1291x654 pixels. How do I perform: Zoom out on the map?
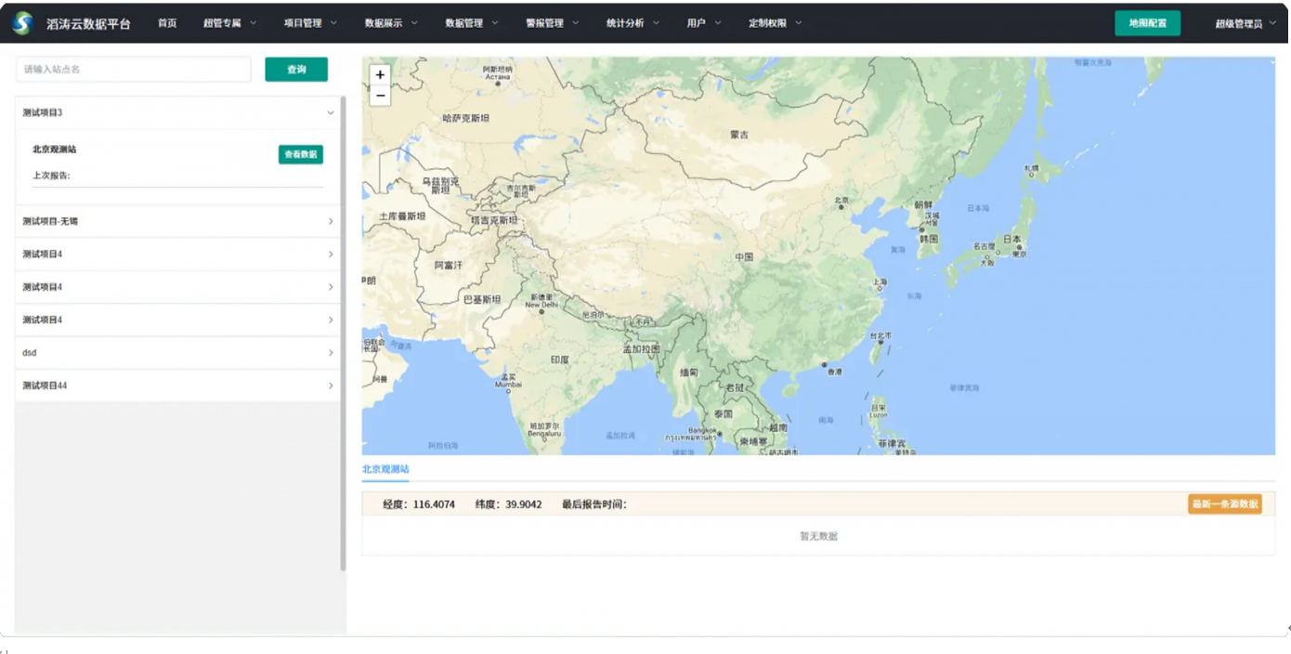[380, 96]
